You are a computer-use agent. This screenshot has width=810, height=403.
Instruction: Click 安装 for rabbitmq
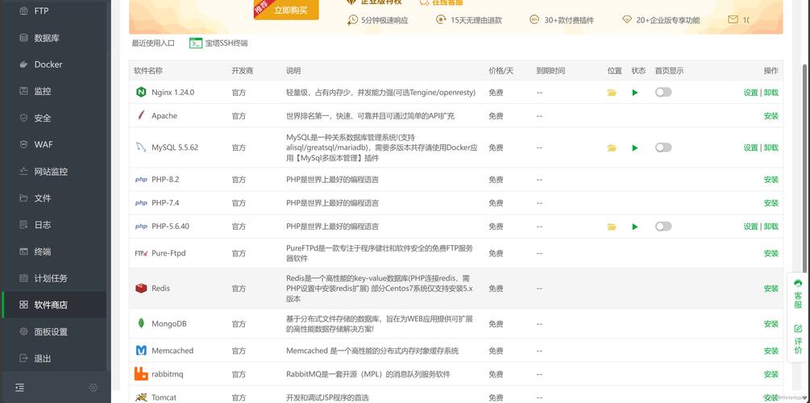pos(771,374)
